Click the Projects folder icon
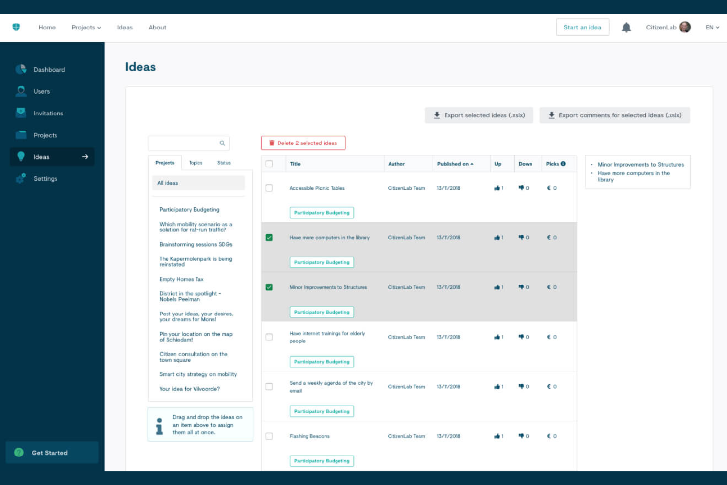Viewport: 727px width, 485px height. (x=21, y=135)
